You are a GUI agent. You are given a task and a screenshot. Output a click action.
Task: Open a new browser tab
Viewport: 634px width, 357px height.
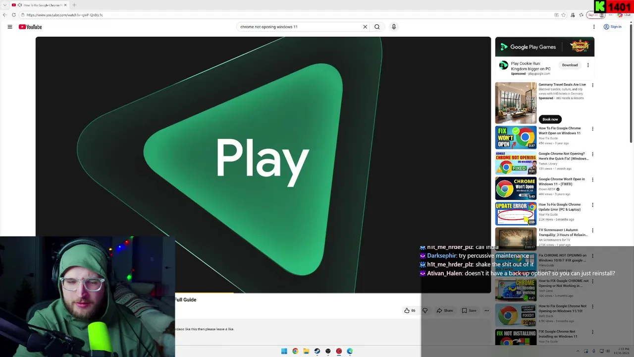point(74,5)
